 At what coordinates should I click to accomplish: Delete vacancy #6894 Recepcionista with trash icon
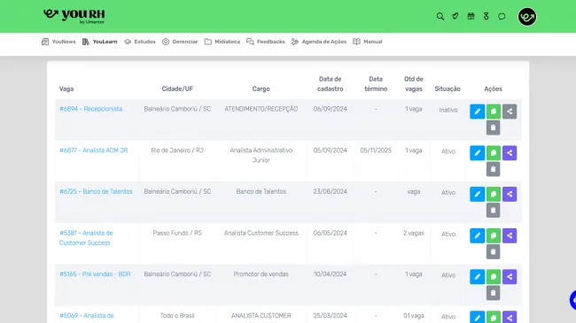(x=494, y=127)
